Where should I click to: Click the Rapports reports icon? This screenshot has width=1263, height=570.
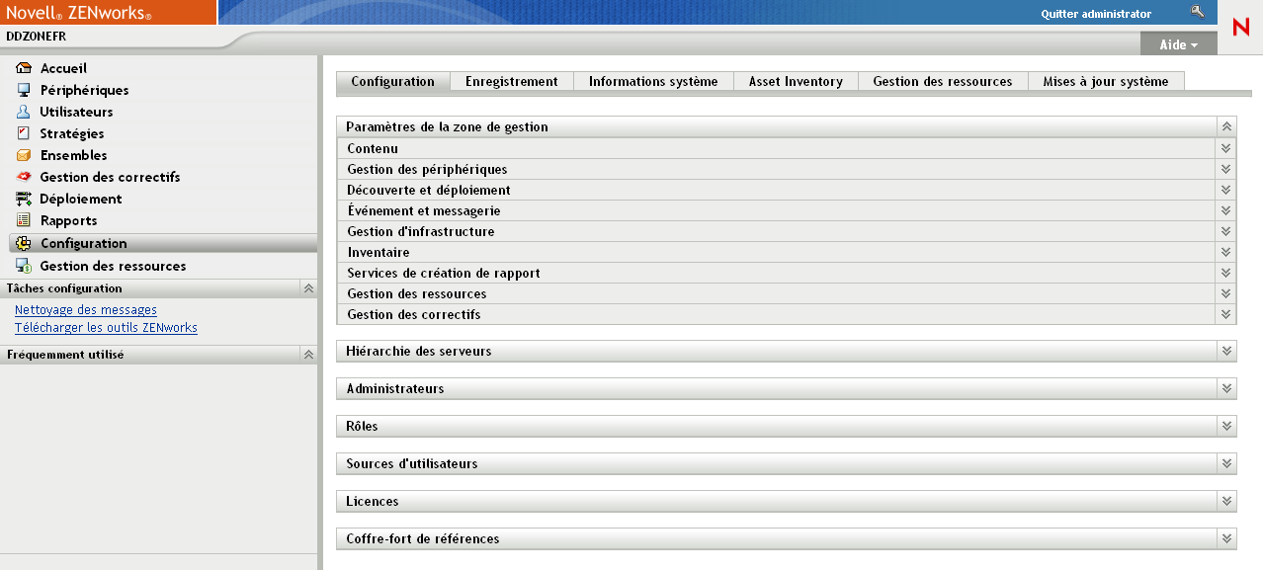(24, 219)
